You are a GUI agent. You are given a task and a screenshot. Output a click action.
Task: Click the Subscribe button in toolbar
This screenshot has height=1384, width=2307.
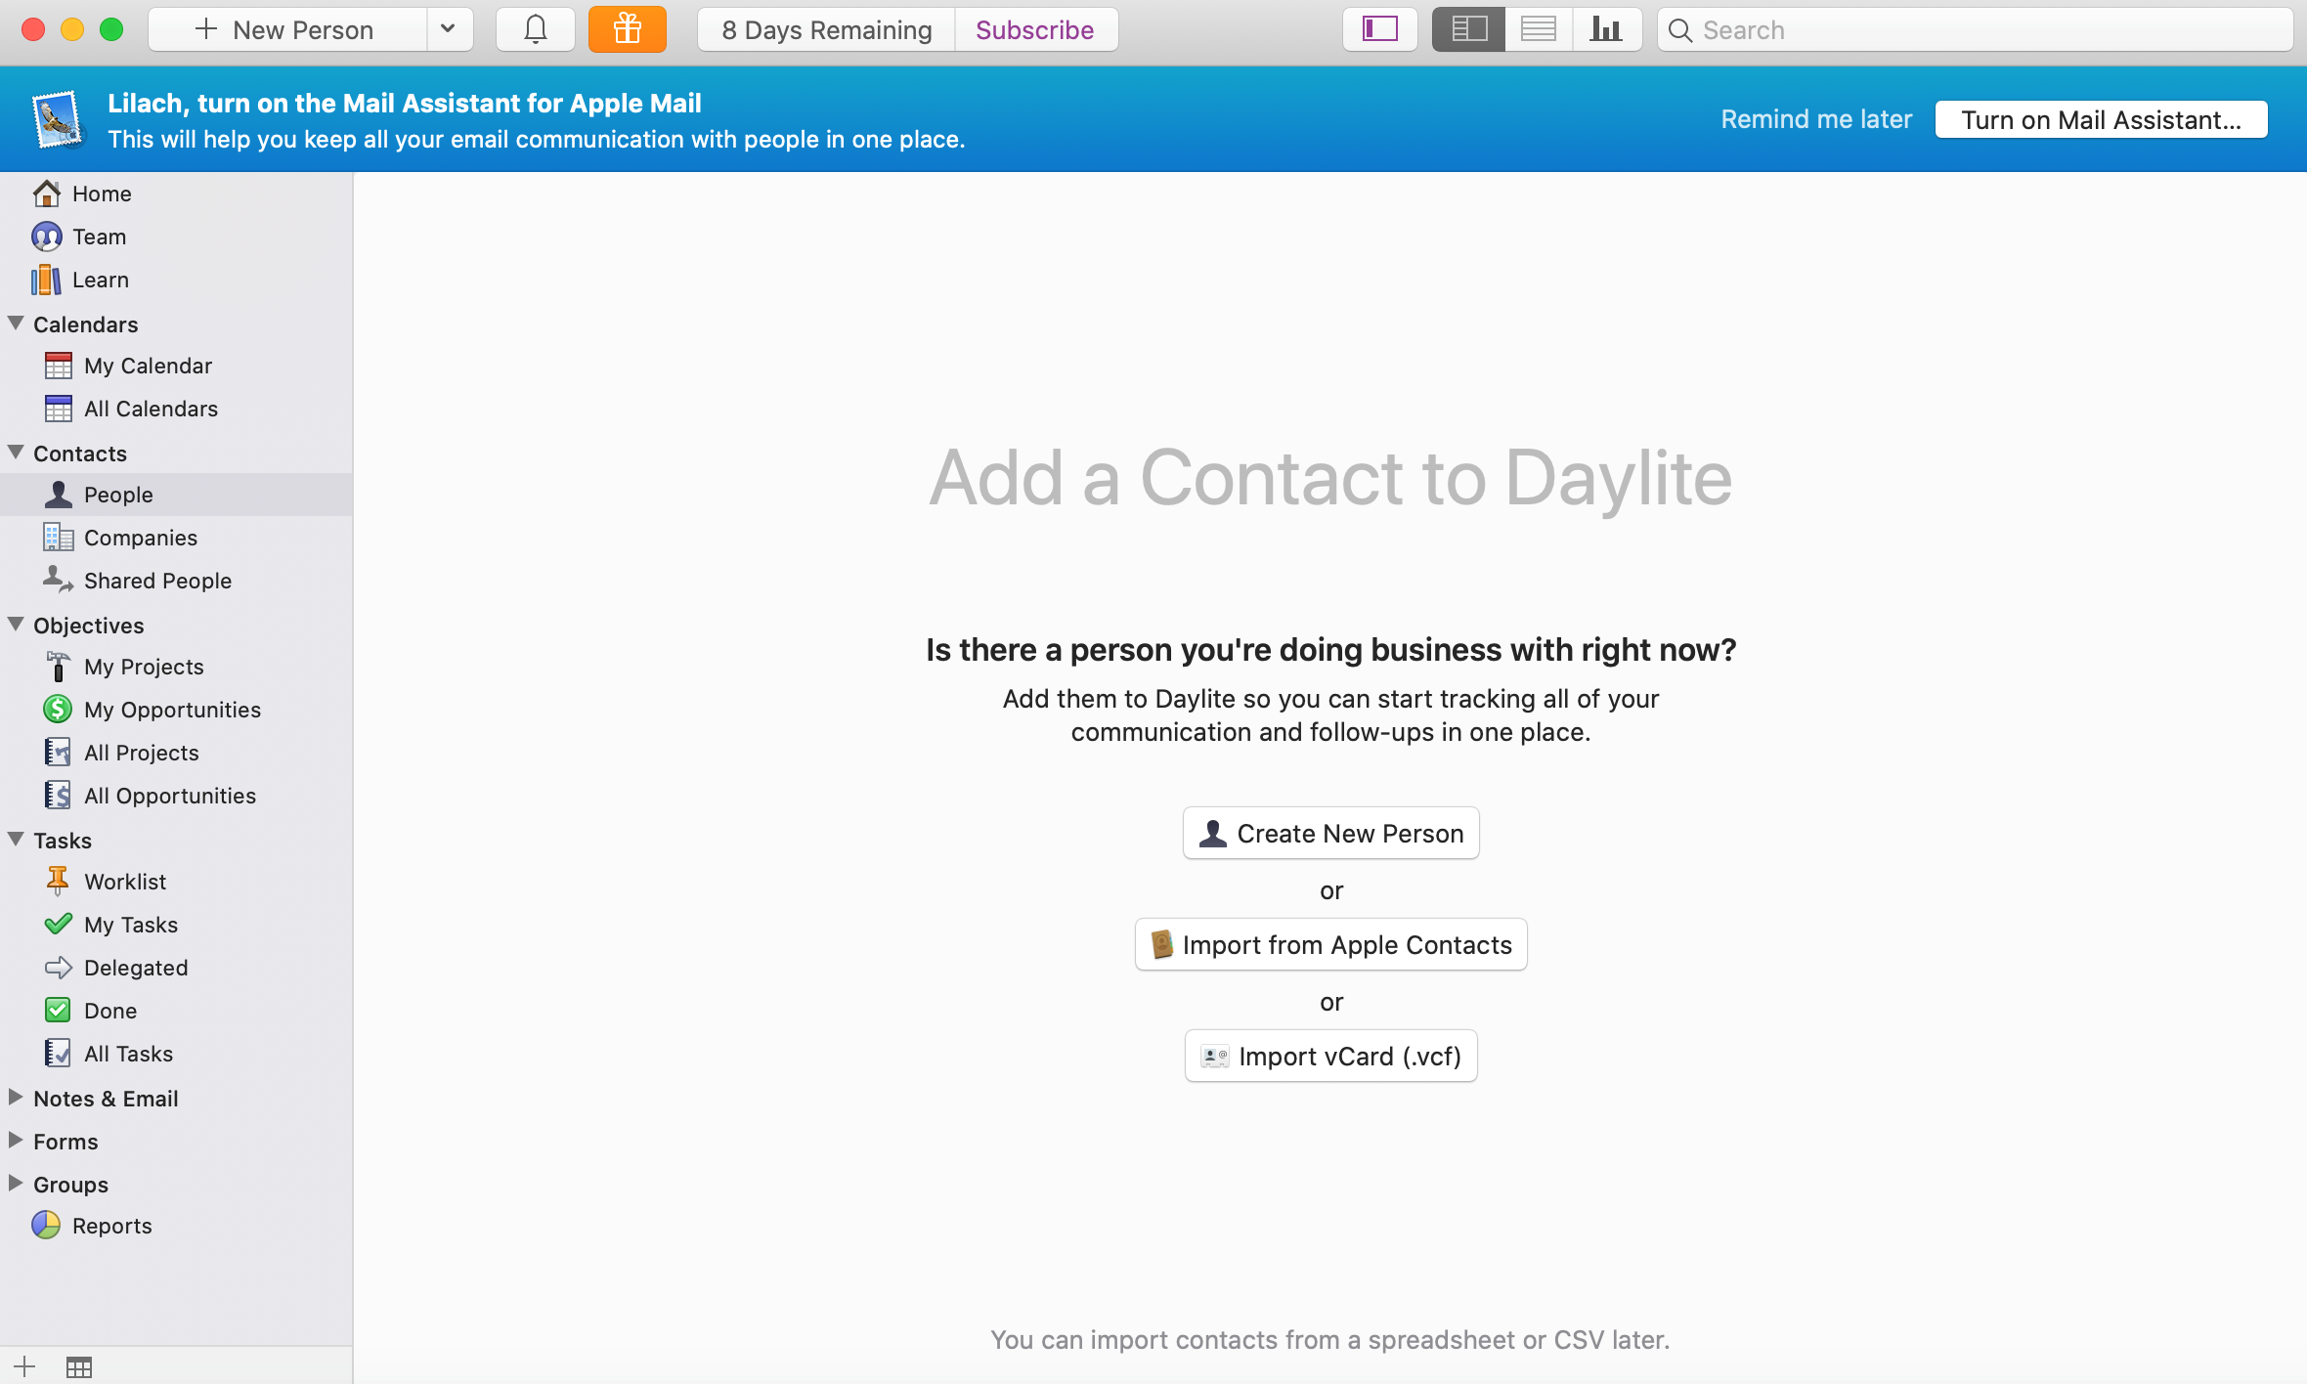pos(1033,29)
